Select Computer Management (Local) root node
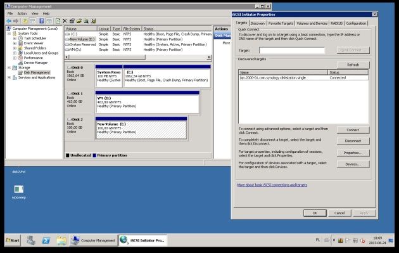Viewport: 399px width, 253px height. click(35, 29)
